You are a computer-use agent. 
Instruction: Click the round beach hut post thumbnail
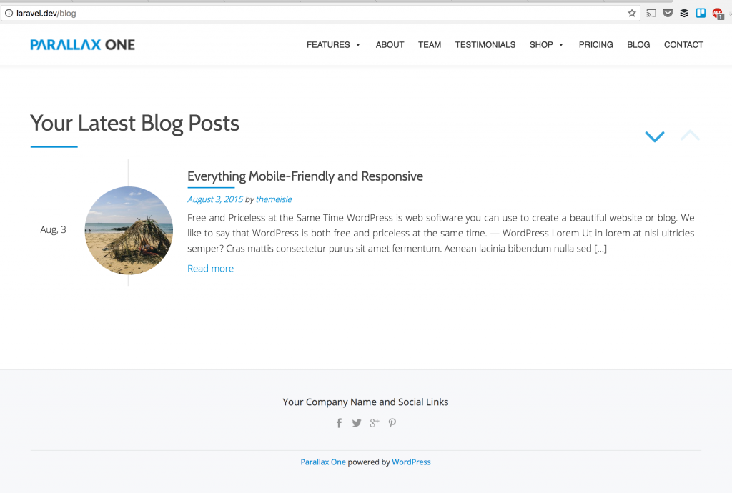129,231
